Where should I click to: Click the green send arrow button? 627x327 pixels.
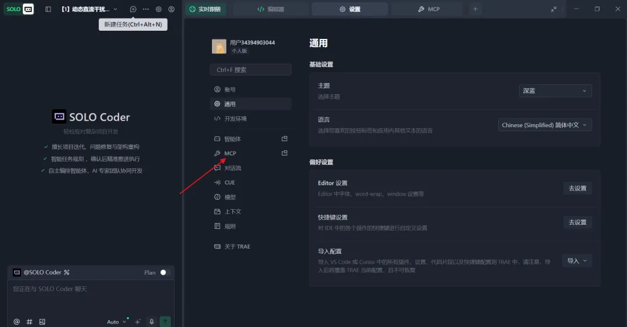pyautogui.click(x=165, y=322)
